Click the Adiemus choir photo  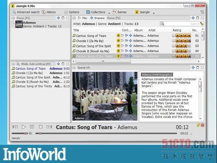(x=105, y=96)
